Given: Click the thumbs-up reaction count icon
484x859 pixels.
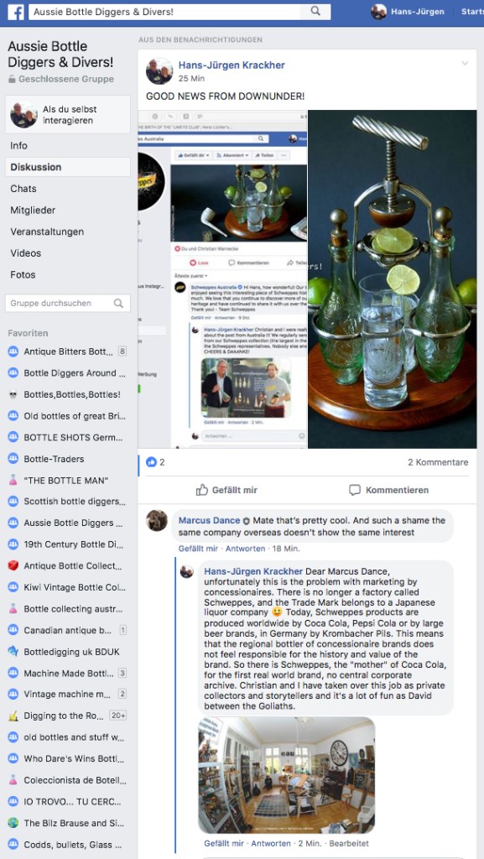Looking at the screenshot, I should 152,462.
